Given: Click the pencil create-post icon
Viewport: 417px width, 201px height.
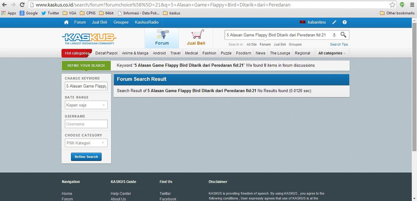Looking at the screenshot, I should (x=334, y=22).
